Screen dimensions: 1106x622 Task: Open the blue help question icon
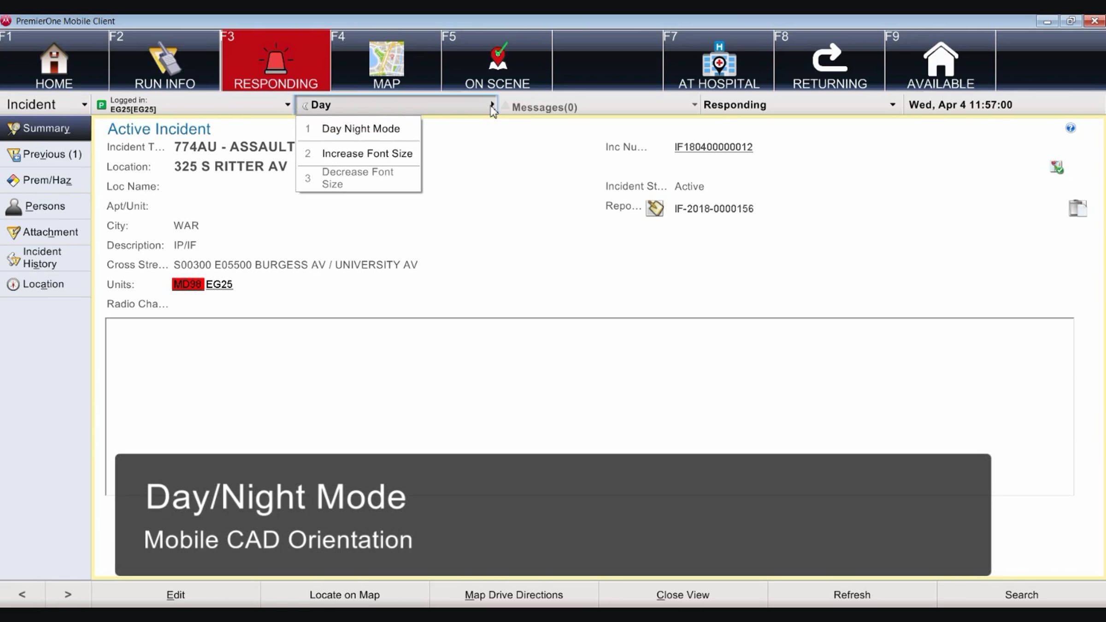pos(1071,128)
